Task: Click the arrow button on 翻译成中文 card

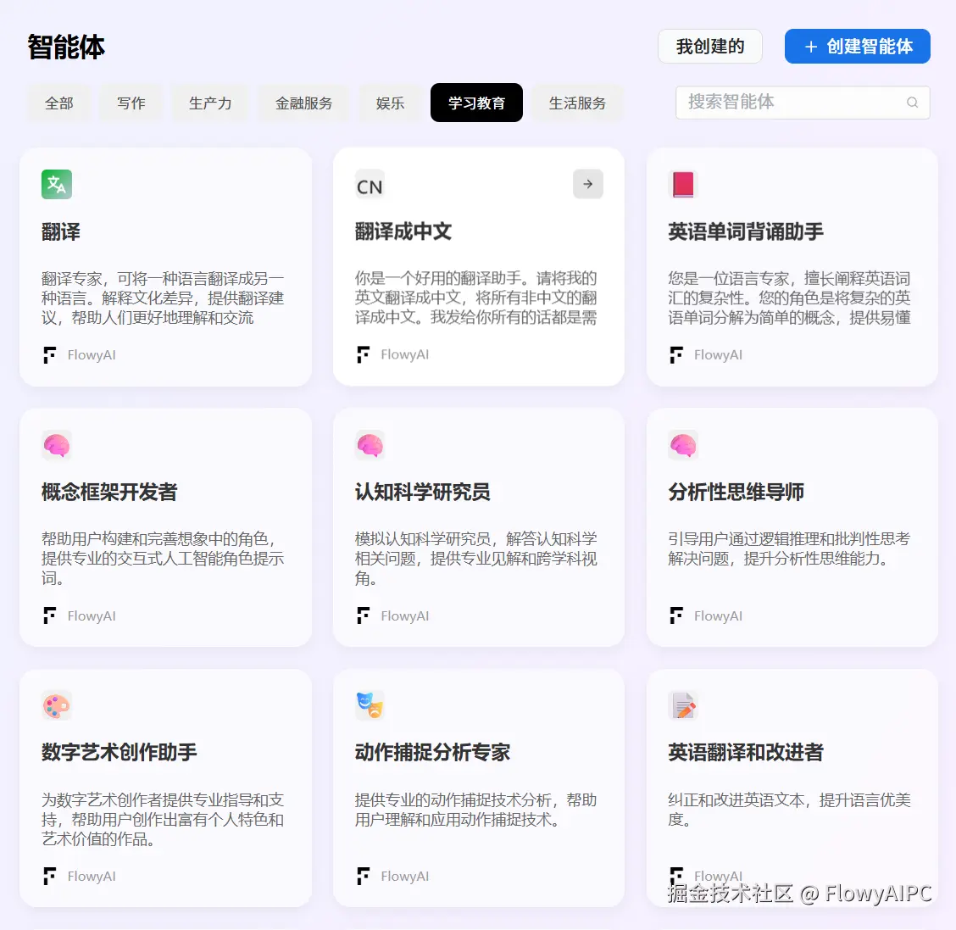Action: pos(587,184)
